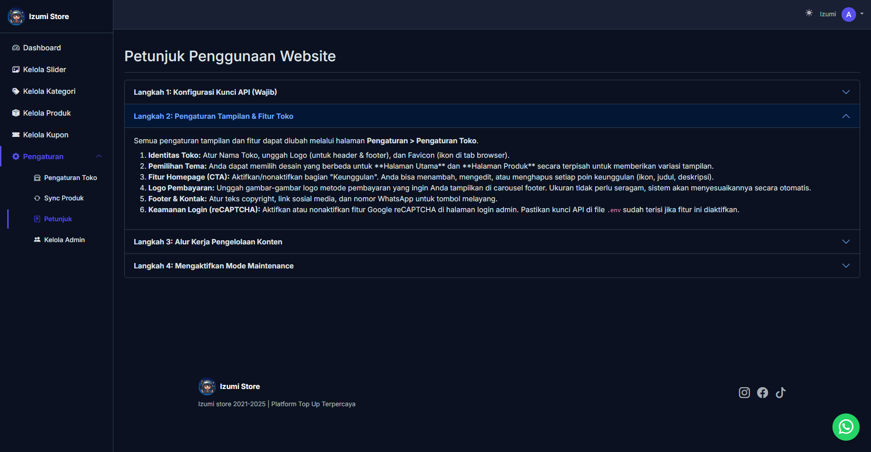
Task: Open Kelola Slider menu item
Action: click(44, 69)
